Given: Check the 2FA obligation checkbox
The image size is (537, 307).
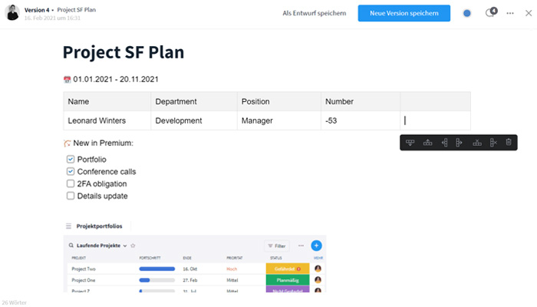Looking at the screenshot, I should click(x=71, y=183).
